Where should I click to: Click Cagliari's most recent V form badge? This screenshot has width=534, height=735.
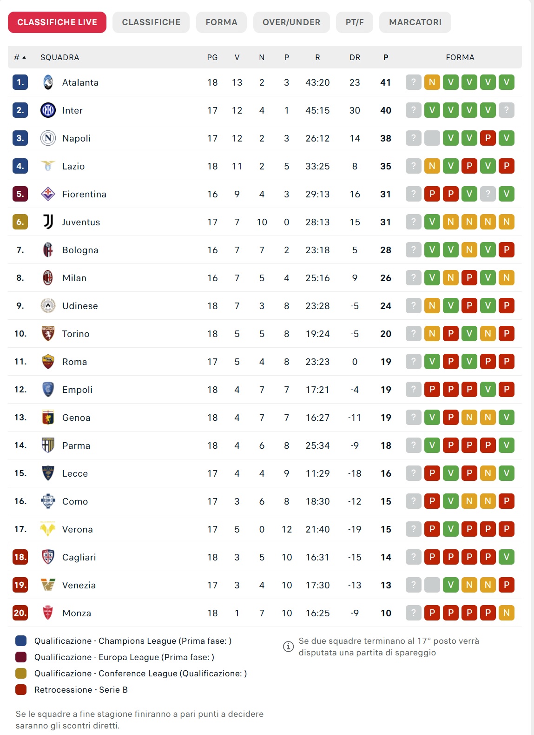[x=507, y=557]
